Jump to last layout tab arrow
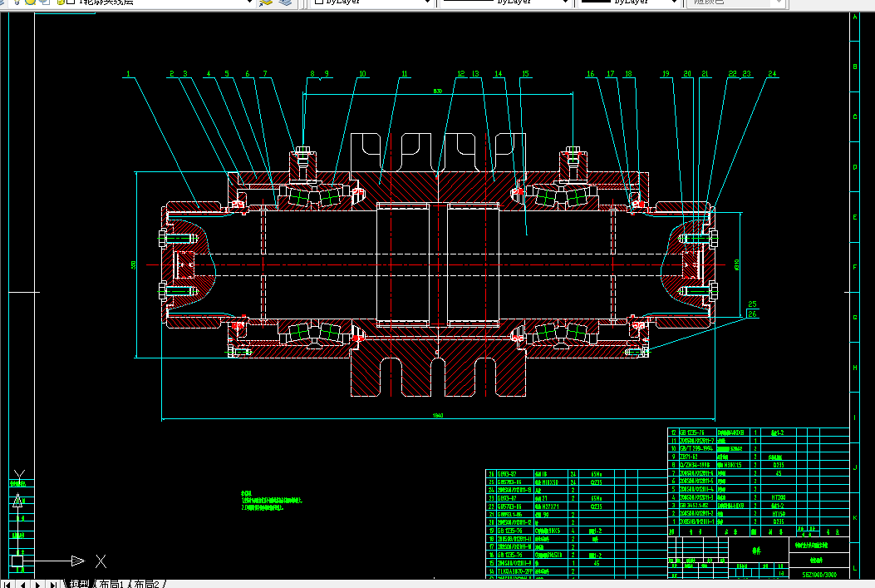The height and width of the screenshot is (588, 875). pyautogui.click(x=53, y=584)
